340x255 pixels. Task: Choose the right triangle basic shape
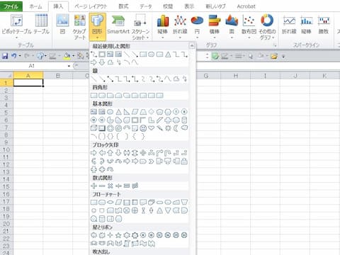pos(127,112)
